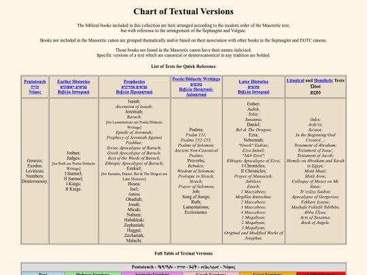
Task: Click the Βιβλία Ποιητικά-Διδακτικά link
Action: tap(196, 92)
